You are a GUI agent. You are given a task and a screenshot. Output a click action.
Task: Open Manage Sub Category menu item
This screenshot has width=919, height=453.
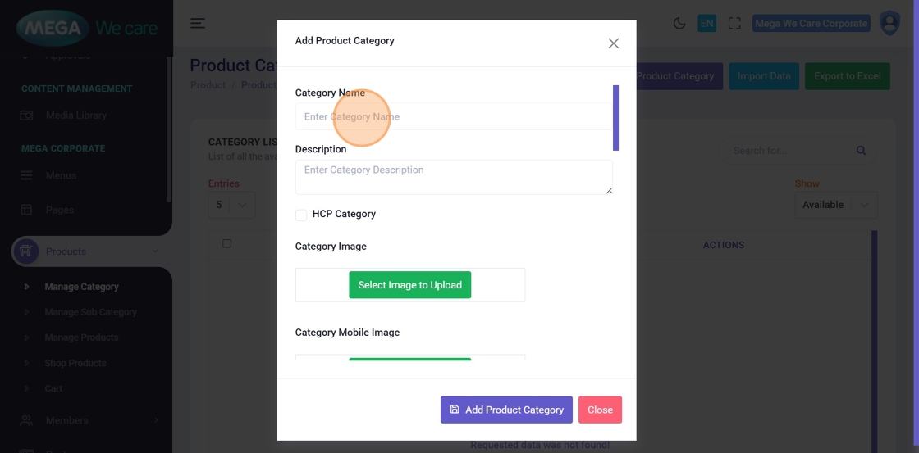pos(90,312)
